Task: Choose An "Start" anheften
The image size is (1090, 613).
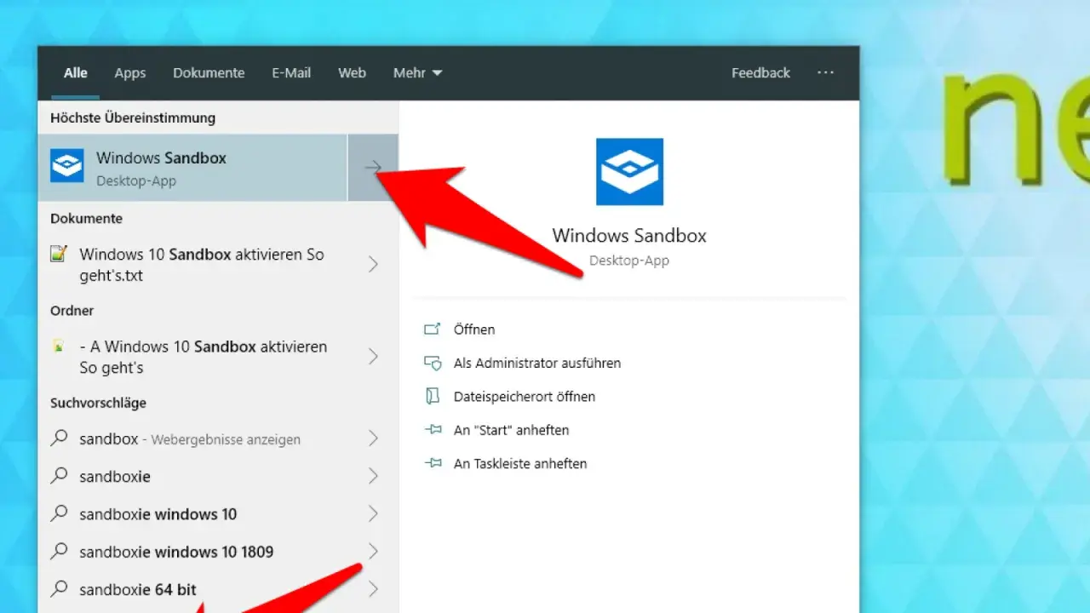Action: tap(511, 430)
